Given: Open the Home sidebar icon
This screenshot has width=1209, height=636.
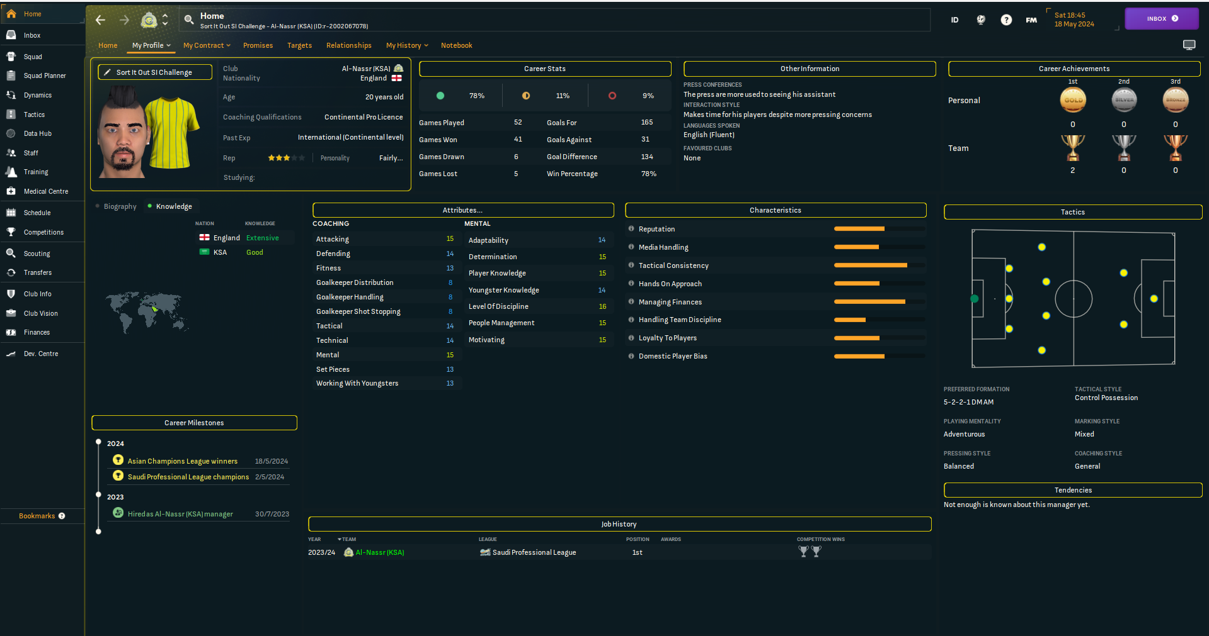Looking at the screenshot, I should click(11, 14).
